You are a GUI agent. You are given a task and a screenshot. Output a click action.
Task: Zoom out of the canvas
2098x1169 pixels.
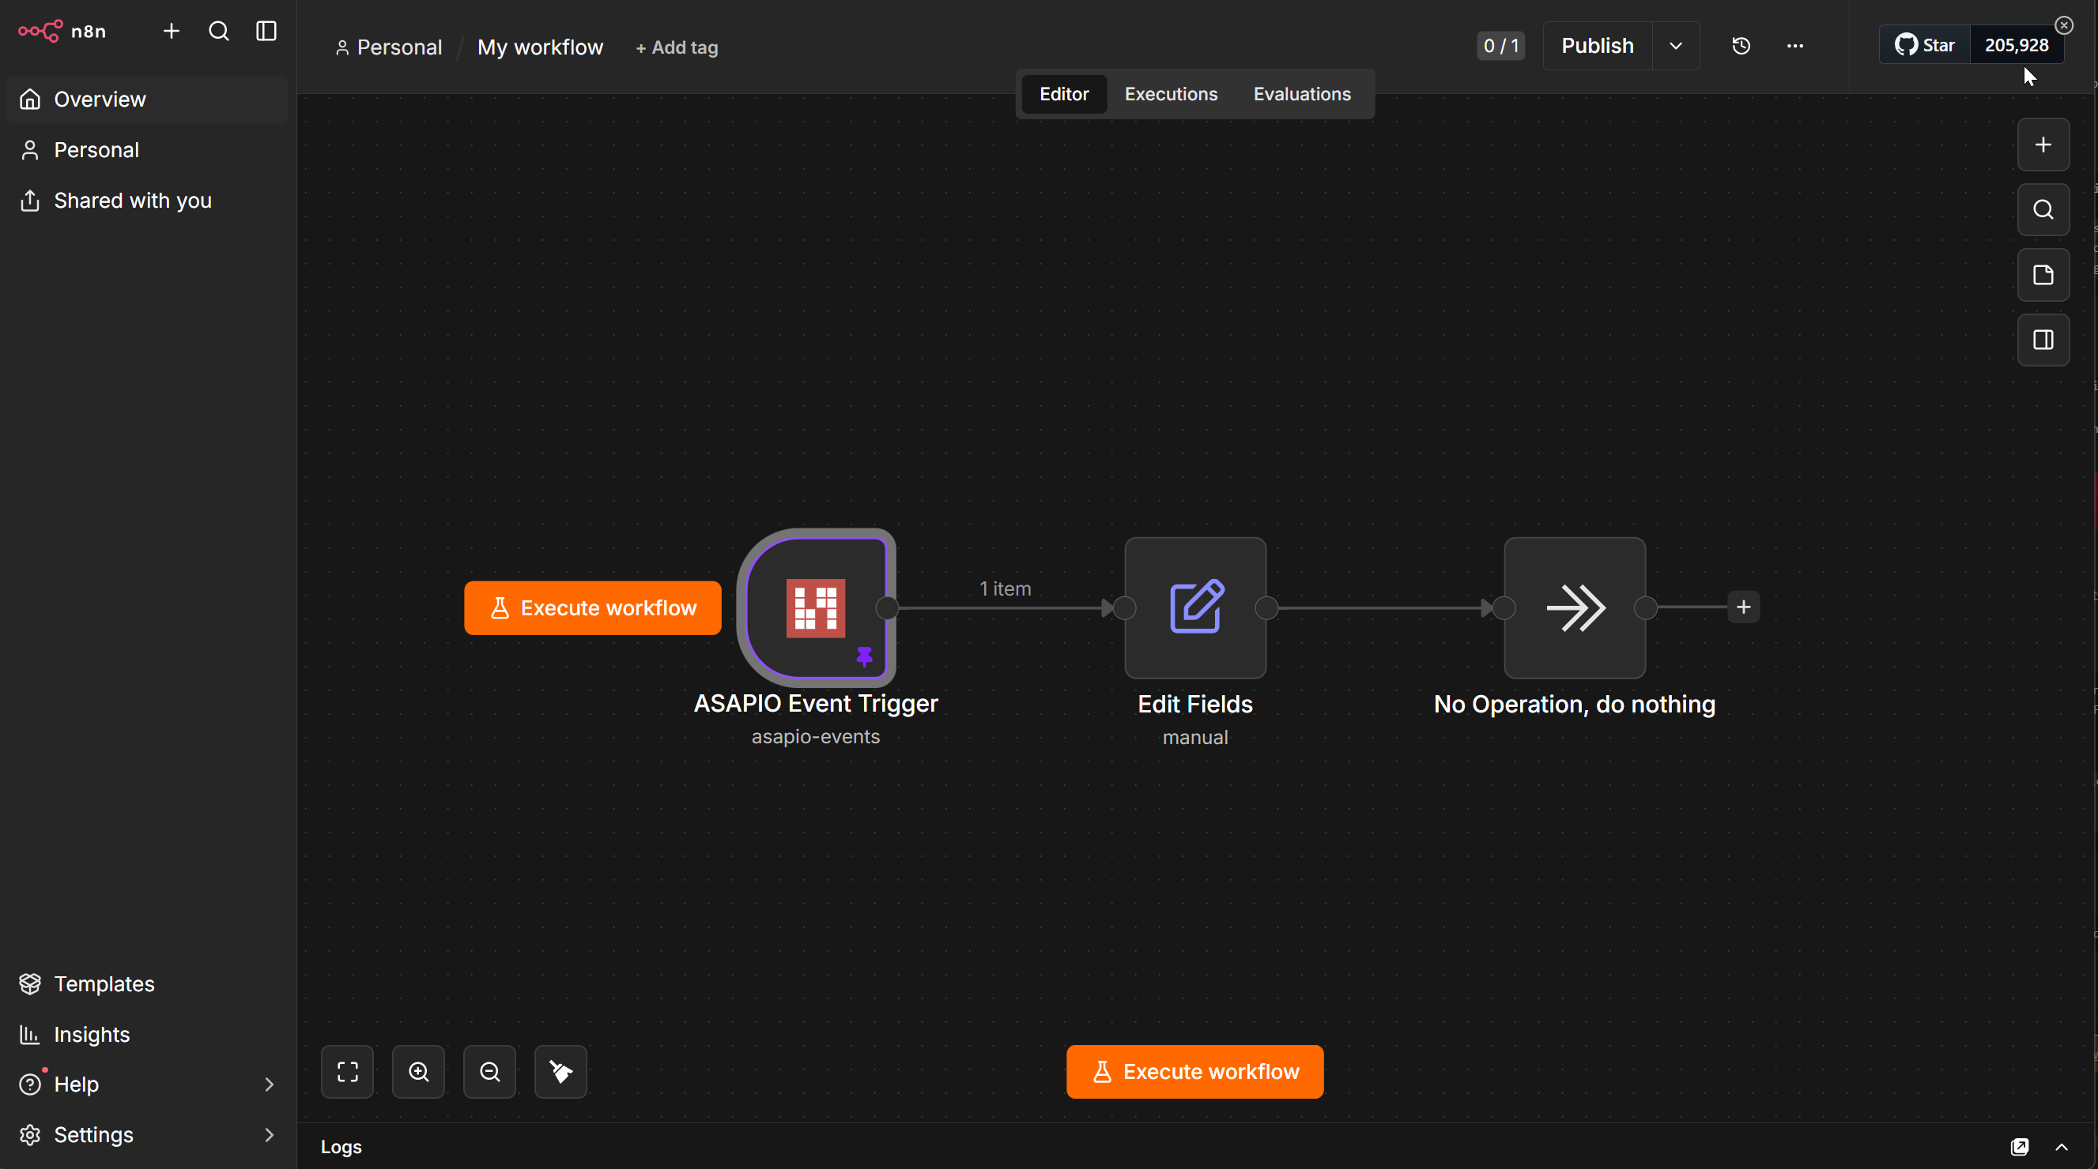[489, 1071]
